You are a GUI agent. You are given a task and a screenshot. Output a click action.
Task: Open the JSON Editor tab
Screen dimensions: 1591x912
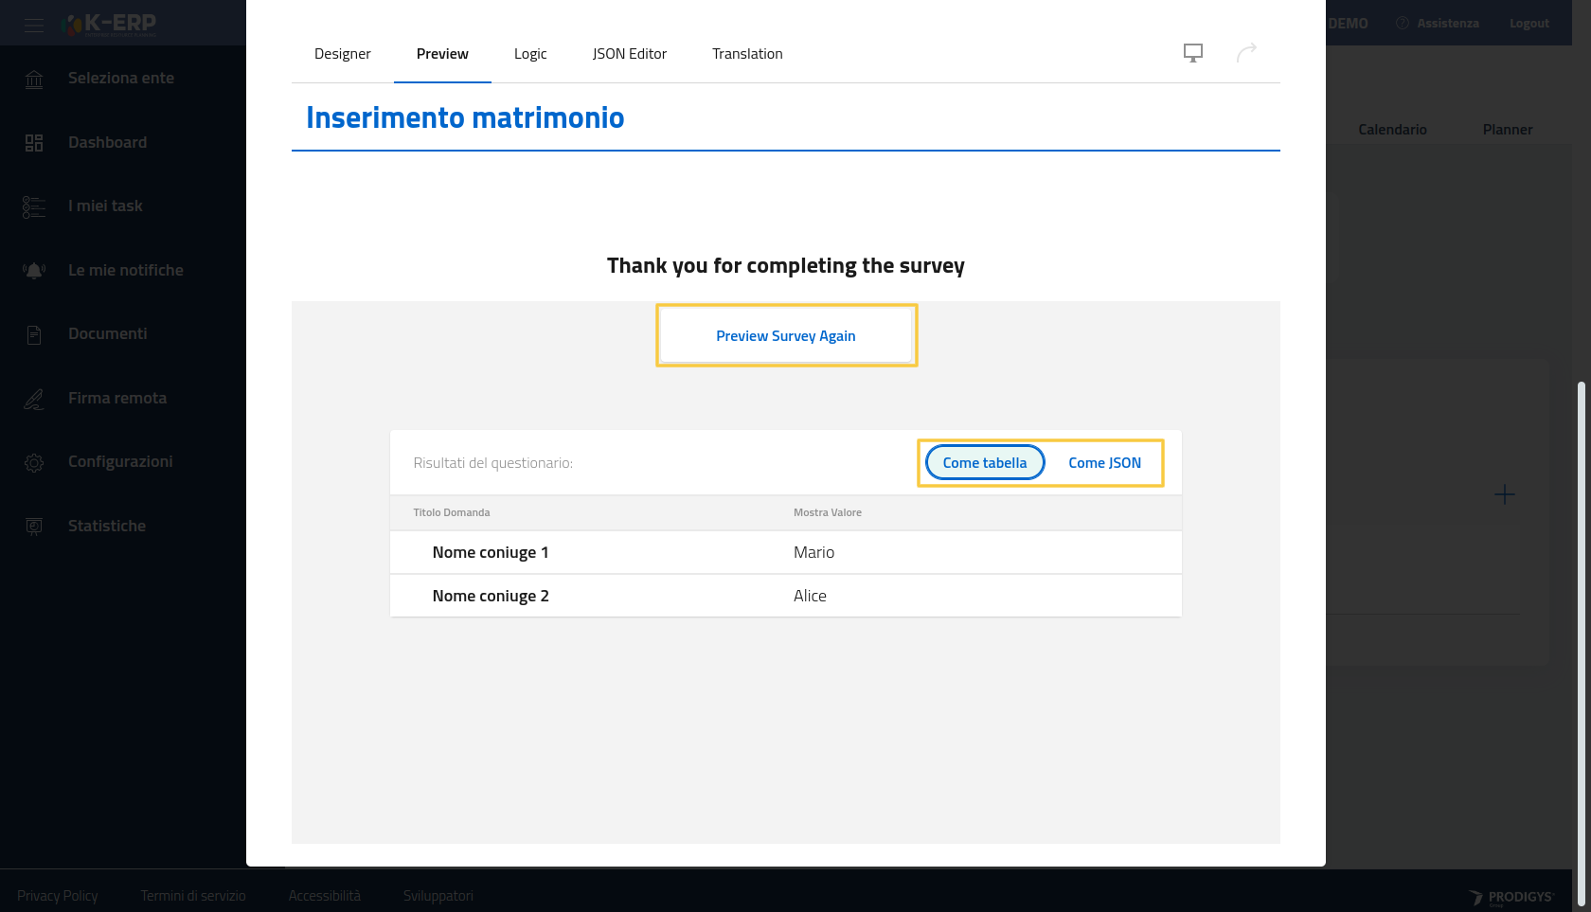tap(629, 54)
